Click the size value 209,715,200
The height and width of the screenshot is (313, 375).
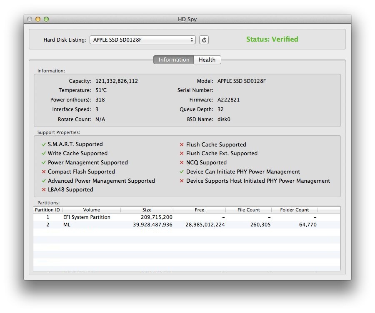coord(157,217)
